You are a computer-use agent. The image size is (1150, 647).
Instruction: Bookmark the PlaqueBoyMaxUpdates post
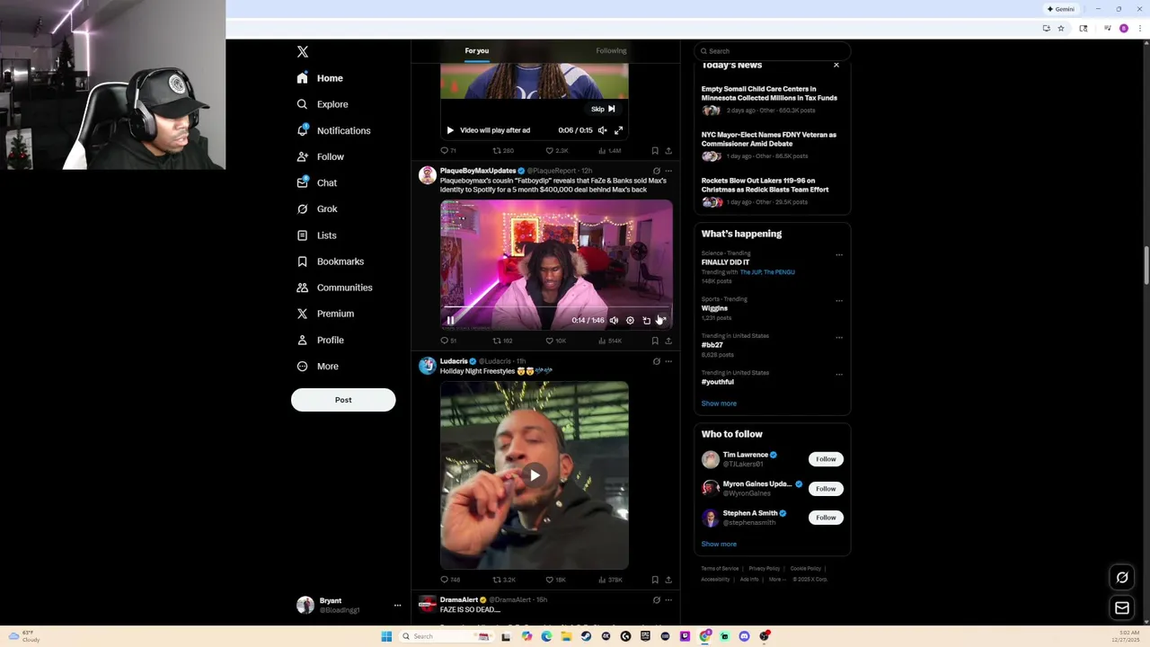click(x=655, y=341)
